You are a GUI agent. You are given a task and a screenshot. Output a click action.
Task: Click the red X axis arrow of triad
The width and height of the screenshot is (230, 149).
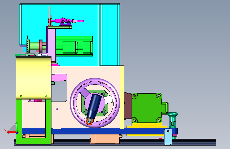pyautogui.click(x=12, y=132)
